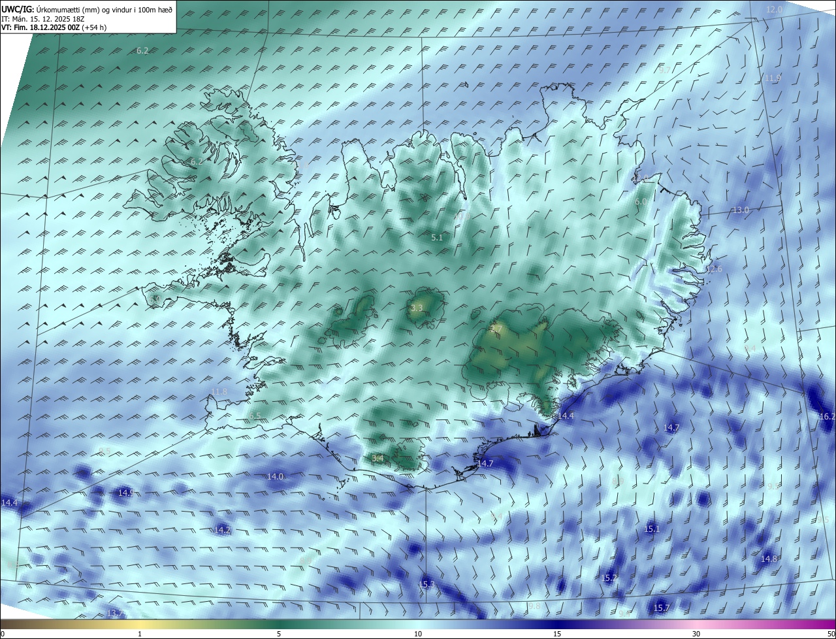Image resolution: width=836 pixels, height=639 pixels.
Task: Click the 50 tick on the colorbar
Action: click(831, 634)
